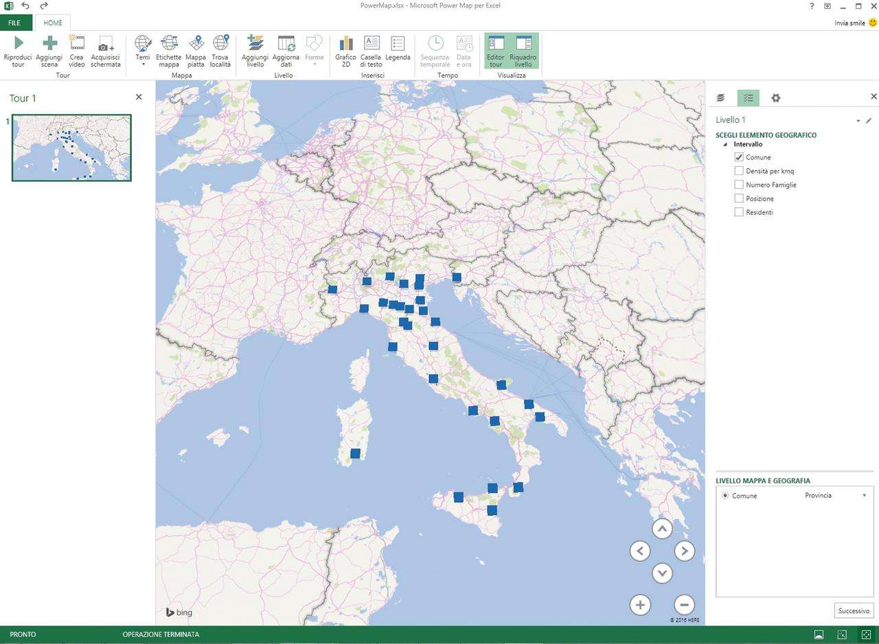Collapse the Intervallo tree node
The width and height of the screenshot is (879, 644).
pos(727,145)
